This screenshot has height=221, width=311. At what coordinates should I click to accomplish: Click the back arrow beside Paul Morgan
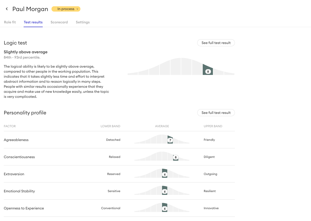pos(7,9)
